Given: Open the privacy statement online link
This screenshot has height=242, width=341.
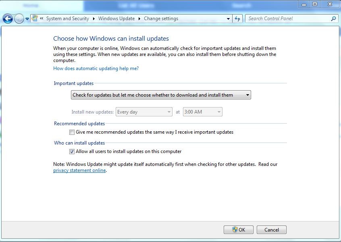Looking at the screenshot, I should coord(79,170).
